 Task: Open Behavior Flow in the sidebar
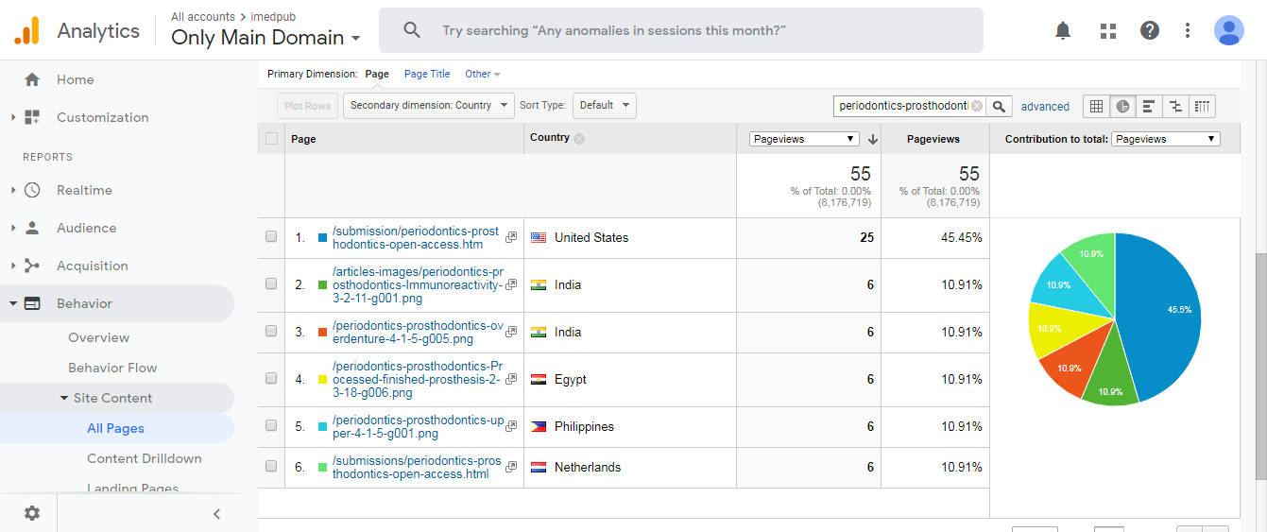click(112, 368)
